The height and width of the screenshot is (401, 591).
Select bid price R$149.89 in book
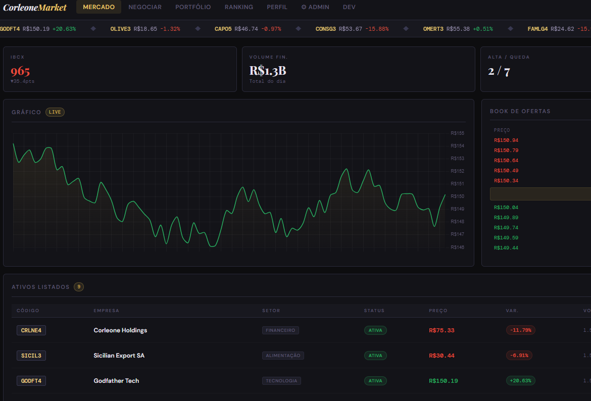point(506,218)
